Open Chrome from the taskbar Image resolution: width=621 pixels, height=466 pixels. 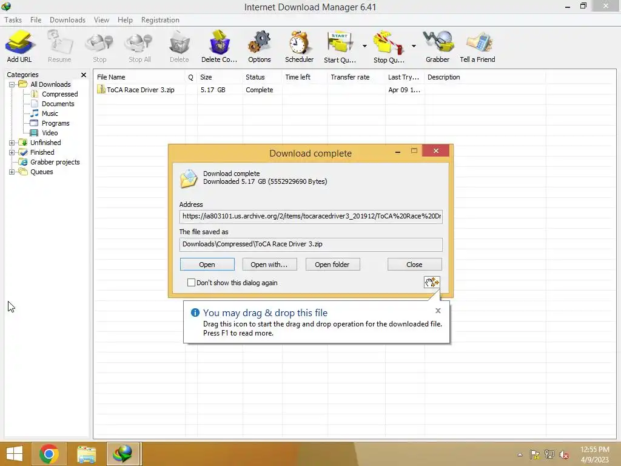pyautogui.click(x=49, y=454)
